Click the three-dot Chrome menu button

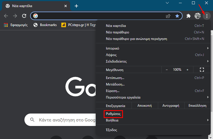[207, 16]
